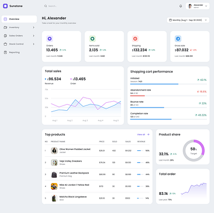Click the Veja Volley Sneakers revenue bar
Image resolution: width=214 pixels, height=213 pixels.
tap(140, 163)
